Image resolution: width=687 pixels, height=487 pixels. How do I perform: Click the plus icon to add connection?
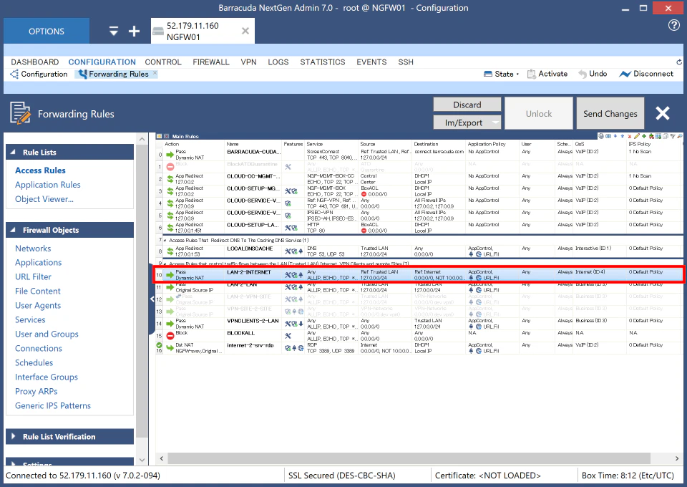click(134, 31)
